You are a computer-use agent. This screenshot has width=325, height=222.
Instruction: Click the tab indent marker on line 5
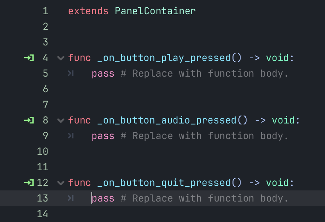pos(71,74)
